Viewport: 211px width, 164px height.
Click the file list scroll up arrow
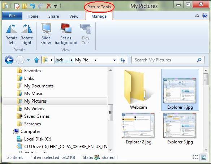click(206, 70)
